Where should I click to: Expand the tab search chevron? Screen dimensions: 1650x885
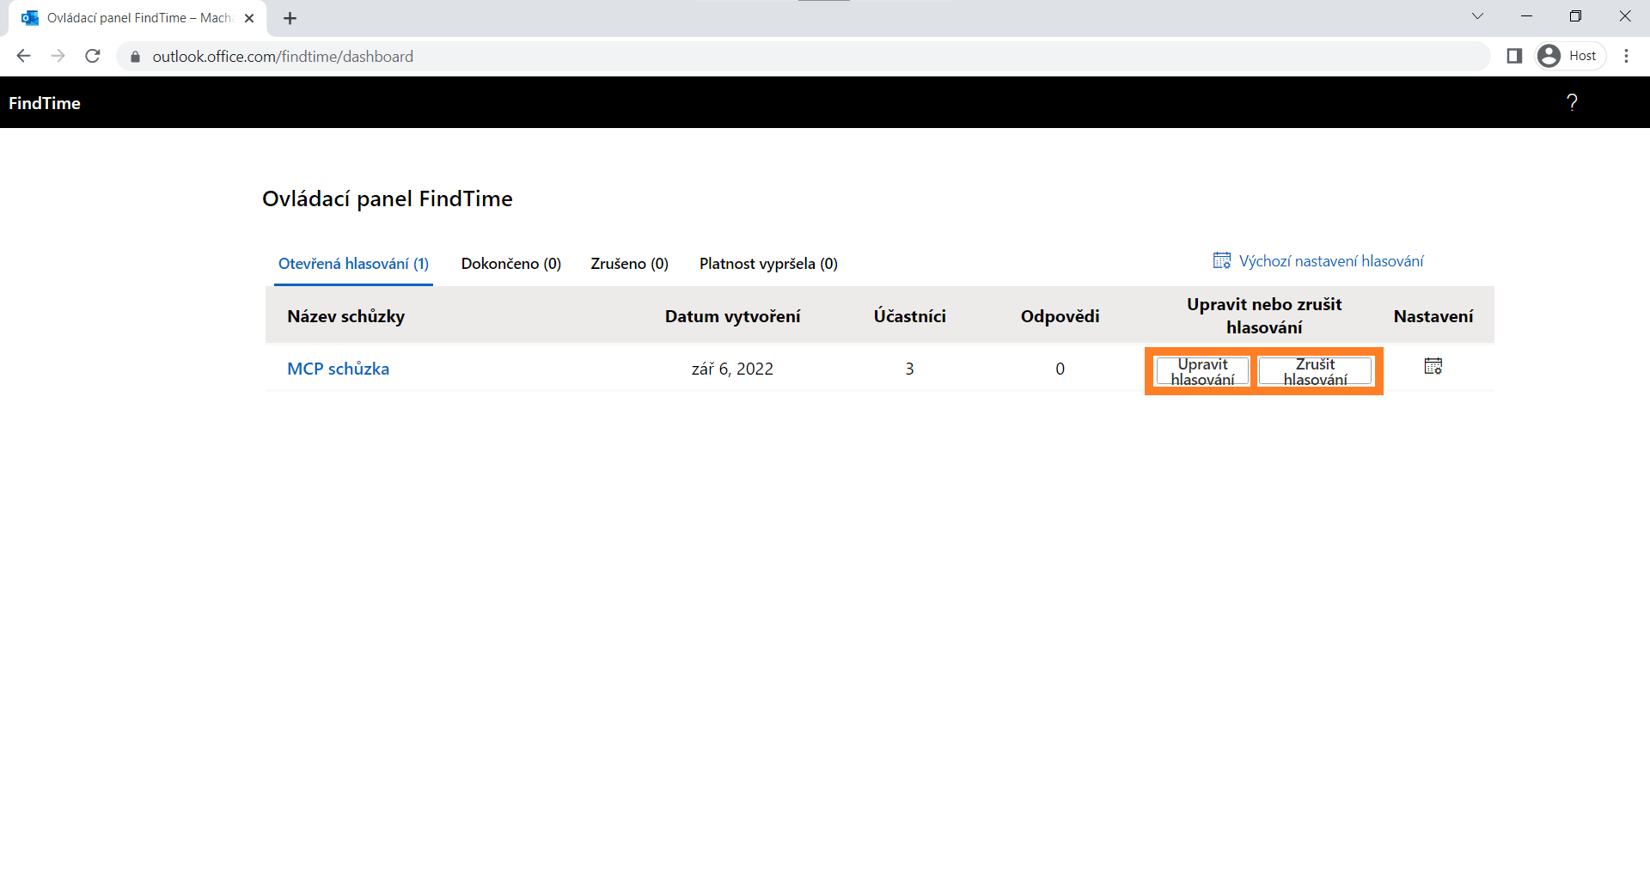coord(1477,16)
